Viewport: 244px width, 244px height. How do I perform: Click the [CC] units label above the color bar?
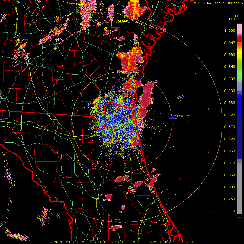231,19
